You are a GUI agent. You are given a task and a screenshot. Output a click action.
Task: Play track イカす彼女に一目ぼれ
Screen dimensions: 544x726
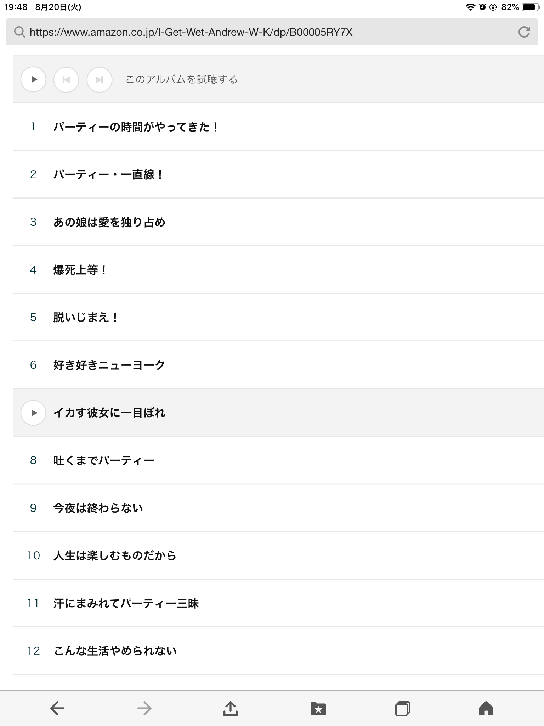[33, 413]
